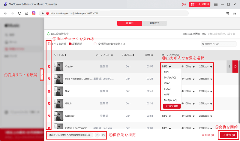Check the Select All checkbox
Image resolution: width=240 pixels, height=141 pixels.
(49, 44)
